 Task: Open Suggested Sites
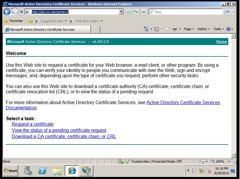[51, 21]
